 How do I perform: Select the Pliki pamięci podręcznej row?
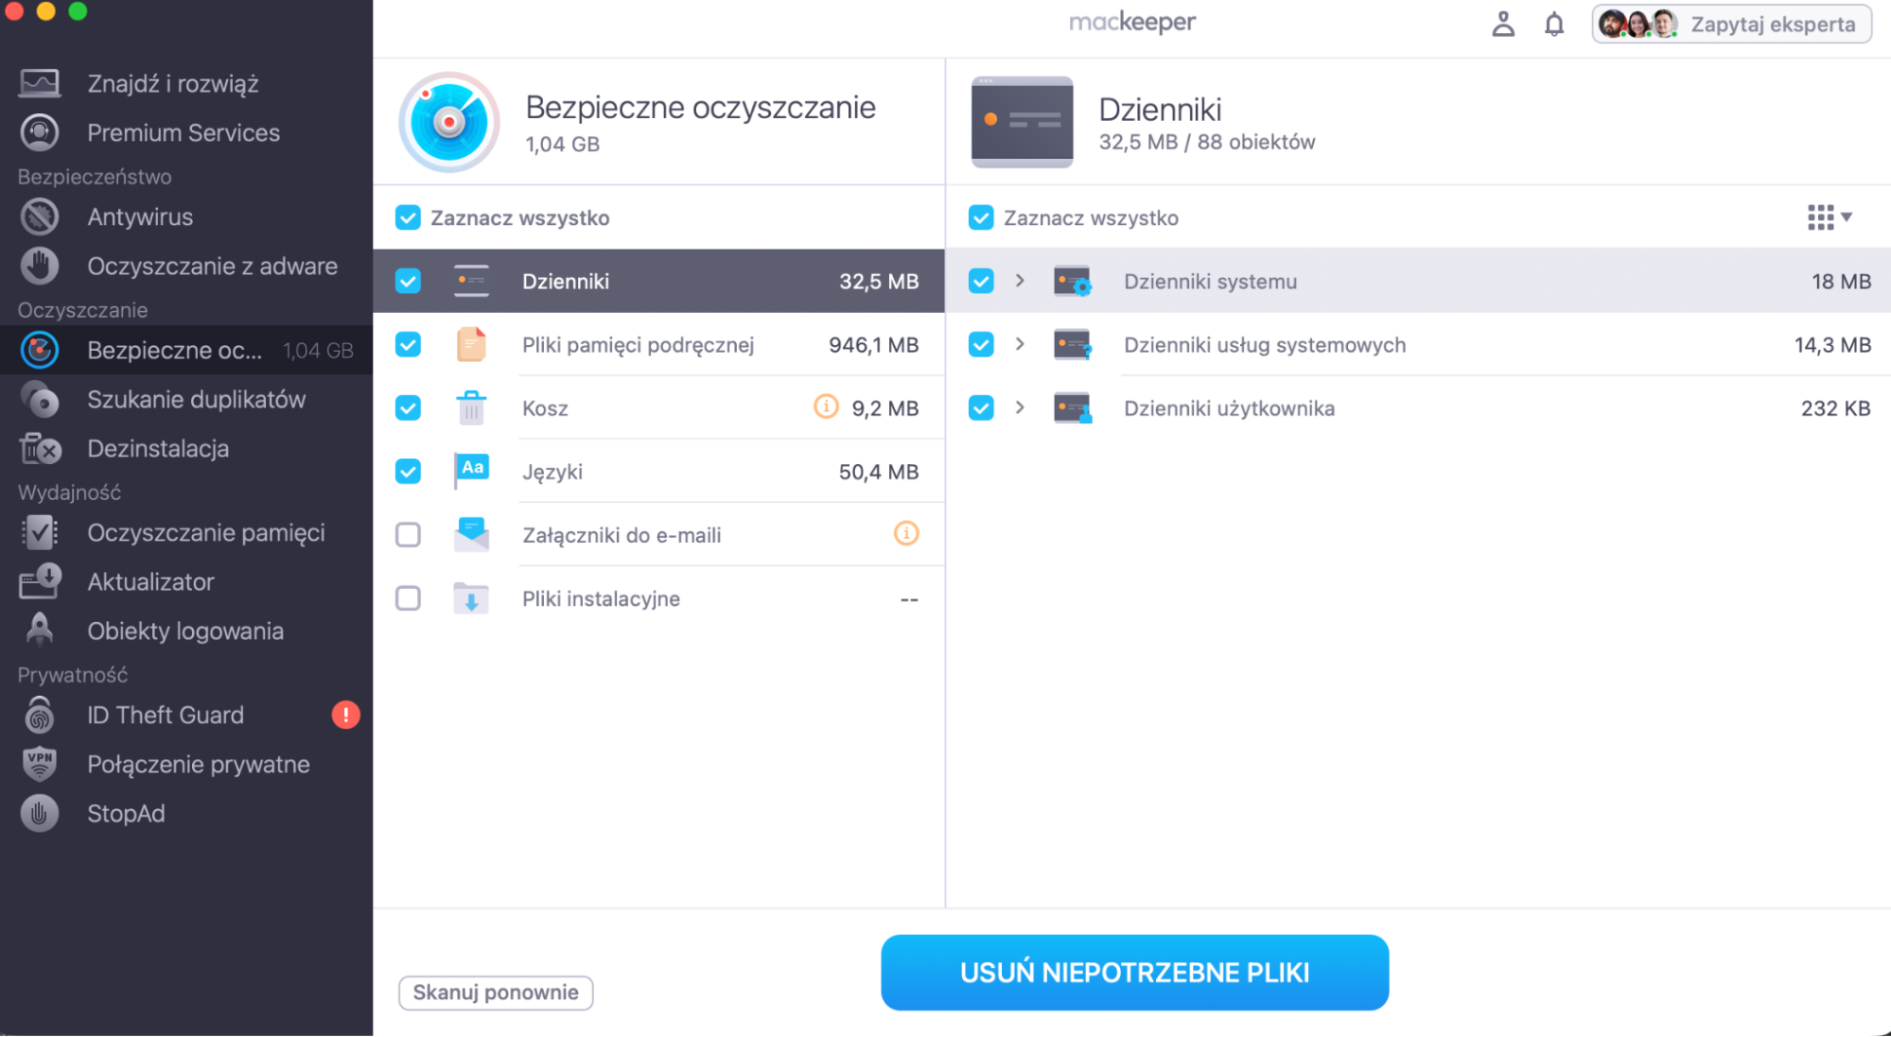658,344
